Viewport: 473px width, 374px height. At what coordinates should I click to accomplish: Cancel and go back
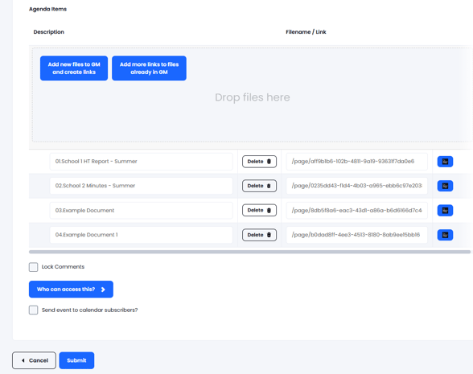coord(34,360)
